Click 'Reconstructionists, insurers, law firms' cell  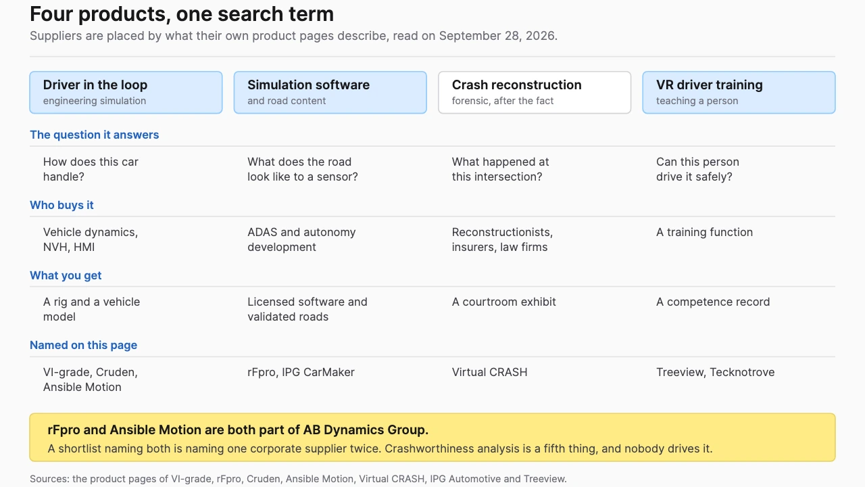(x=502, y=239)
